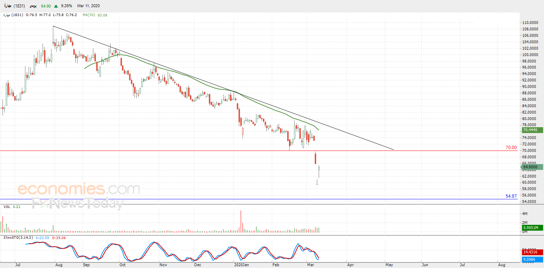Click the 4M volume axis label
The image size is (544, 268).
pyautogui.click(x=525, y=214)
